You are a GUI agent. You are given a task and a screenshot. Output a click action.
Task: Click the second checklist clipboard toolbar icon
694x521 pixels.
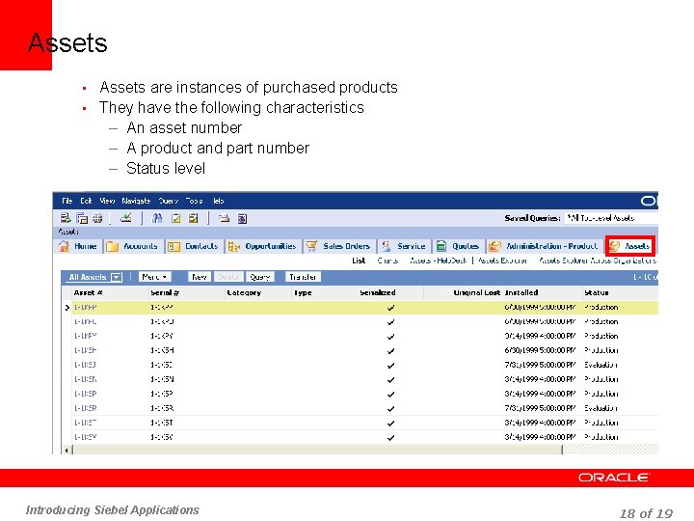click(x=194, y=218)
